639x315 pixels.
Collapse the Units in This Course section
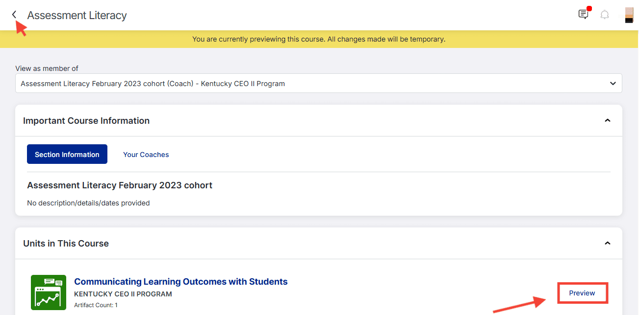coord(608,243)
